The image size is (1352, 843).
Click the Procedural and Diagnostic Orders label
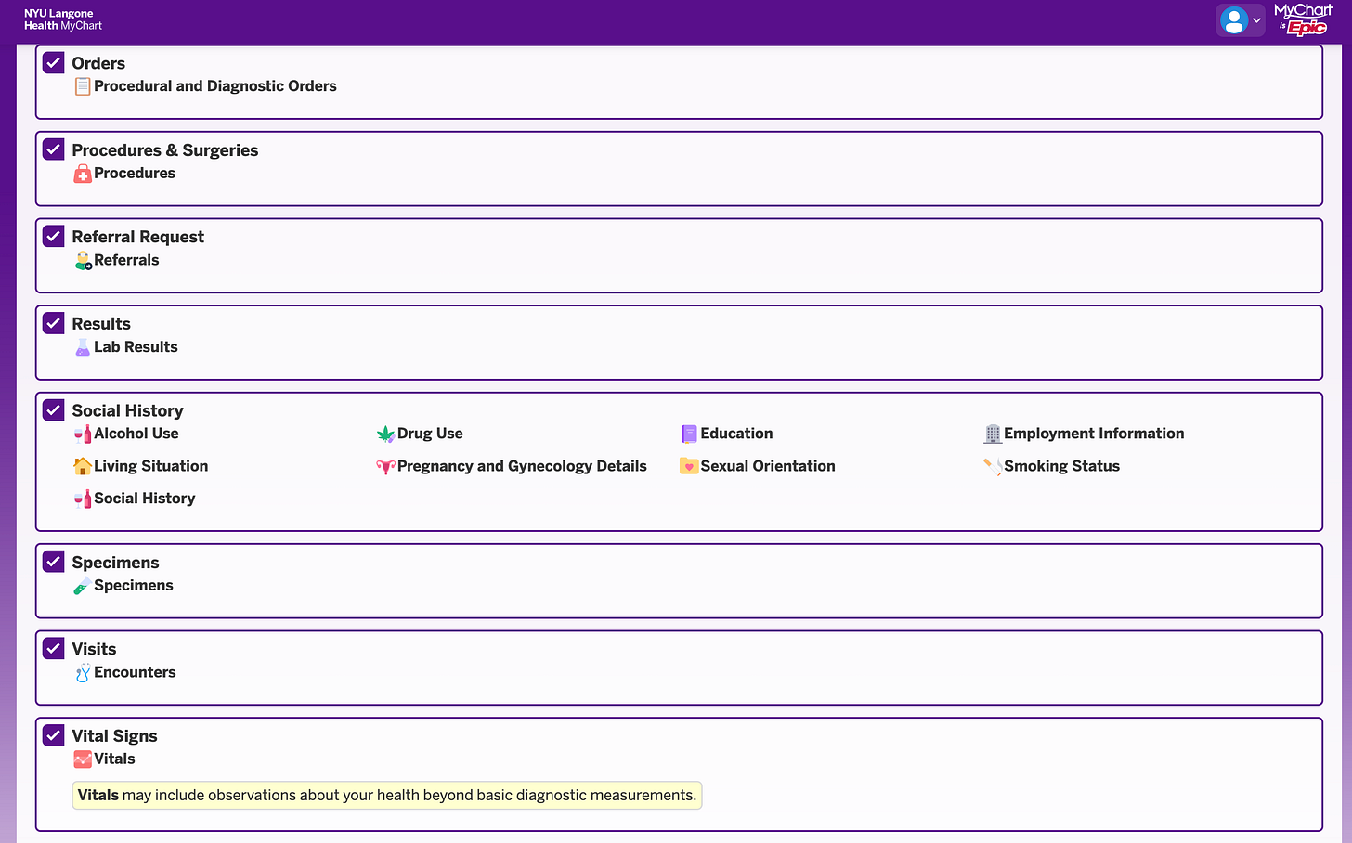point(215,86)
